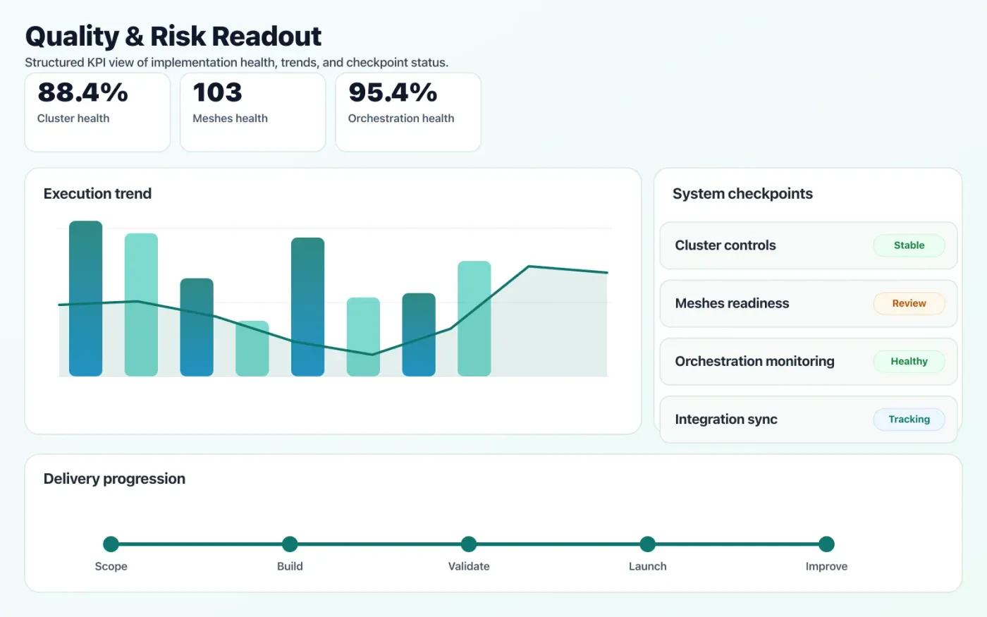Select the System checkpoints heading
Image resolution: width=987 pixels, height=617 pixels.
click(x=742, y=193)
